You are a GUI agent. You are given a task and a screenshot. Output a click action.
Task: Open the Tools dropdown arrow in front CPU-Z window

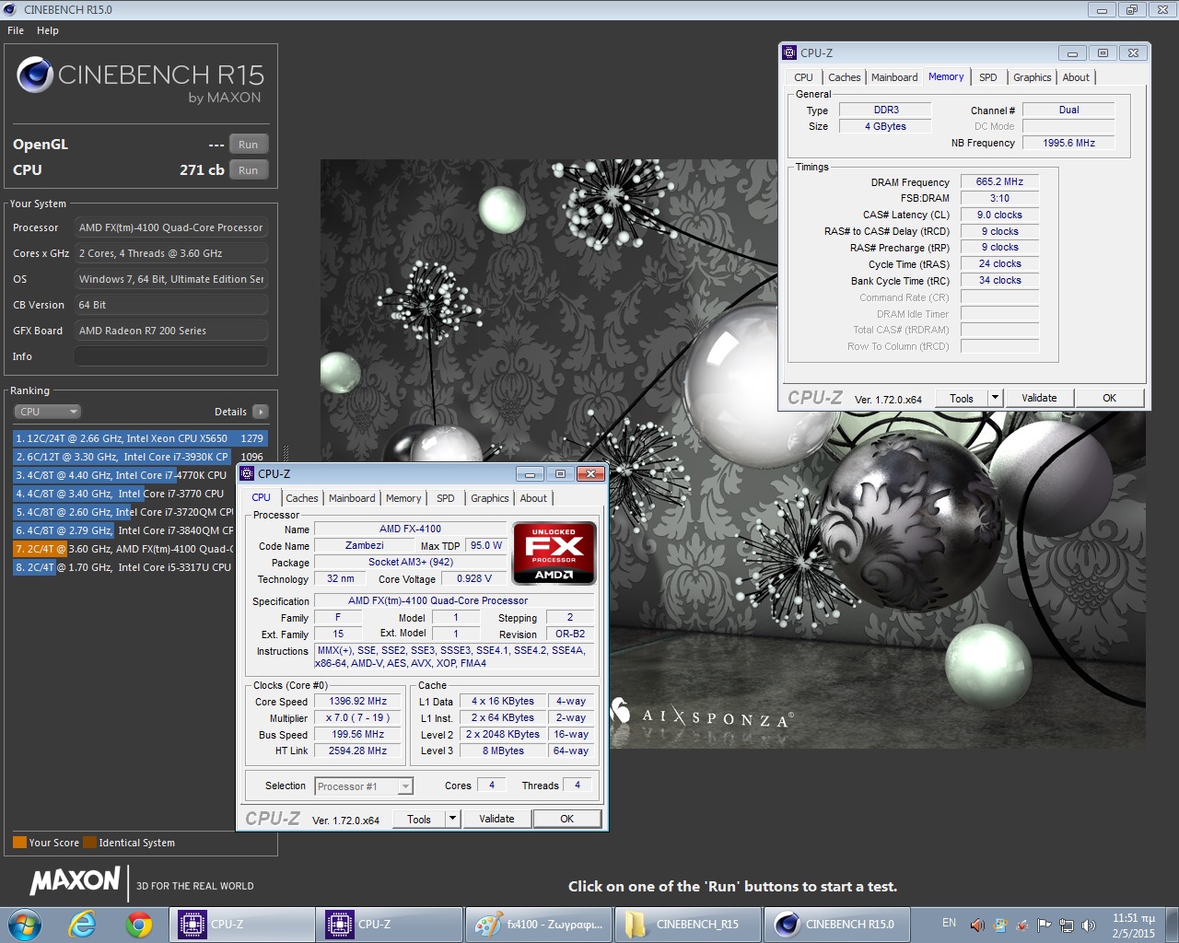(451, 819)
